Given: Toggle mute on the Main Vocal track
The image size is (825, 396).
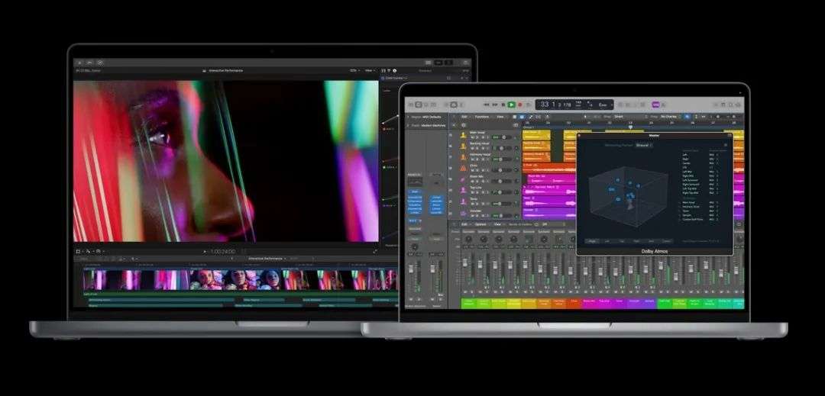Looking at the screenshot, I should [x=473, y=137].
